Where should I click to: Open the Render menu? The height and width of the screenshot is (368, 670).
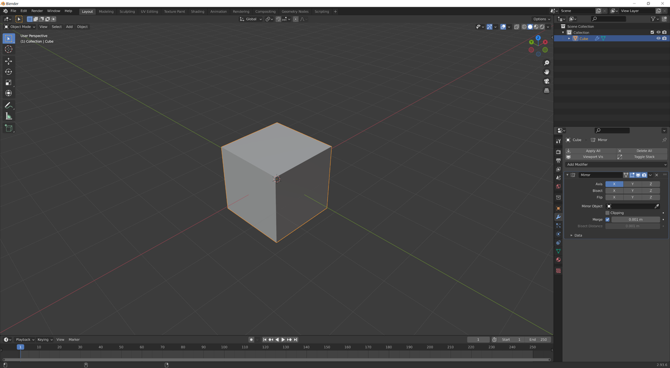click(37, 11)
